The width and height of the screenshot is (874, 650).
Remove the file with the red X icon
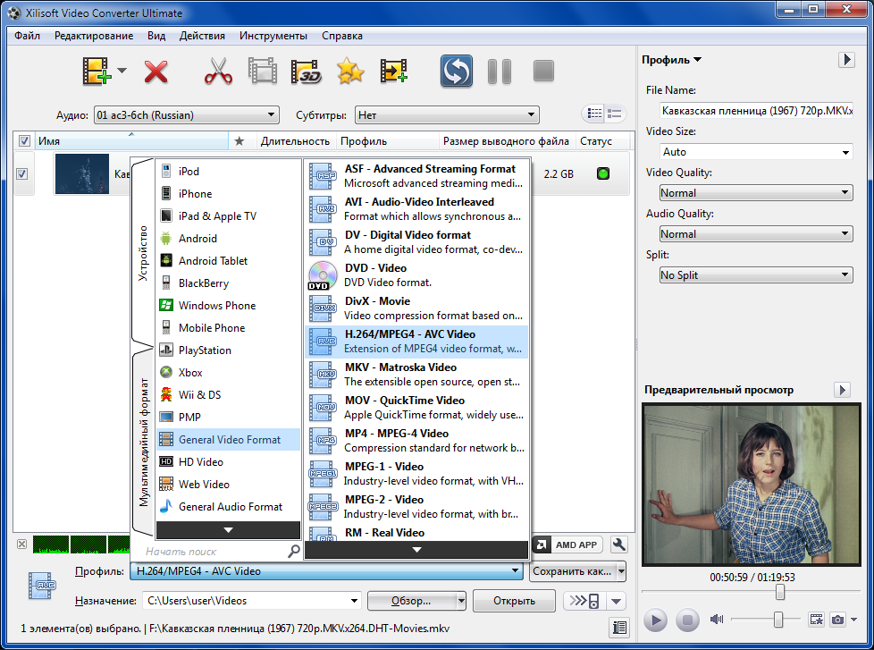(x=155, y=72)
